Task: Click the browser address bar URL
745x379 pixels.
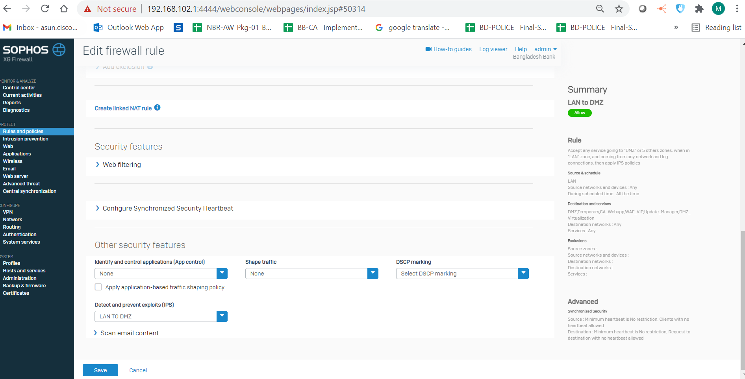Action: [x=256, y=9]
